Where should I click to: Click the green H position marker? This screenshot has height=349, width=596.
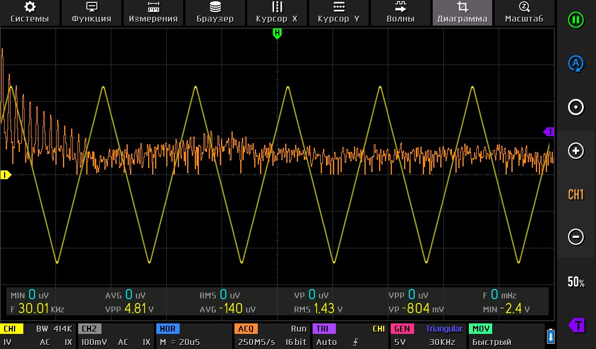[x=277, y=33]
